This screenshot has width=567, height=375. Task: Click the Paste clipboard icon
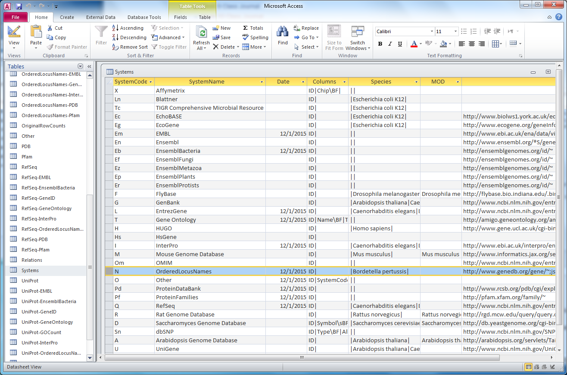coord(36,31)
